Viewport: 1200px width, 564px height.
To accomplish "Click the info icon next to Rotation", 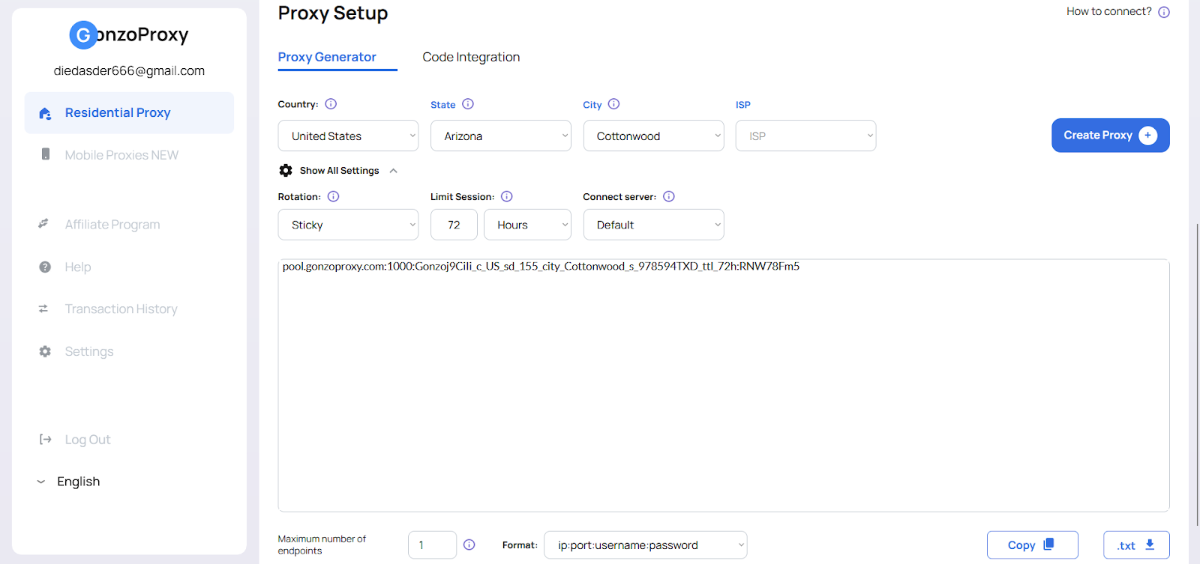I will point(334,196).
